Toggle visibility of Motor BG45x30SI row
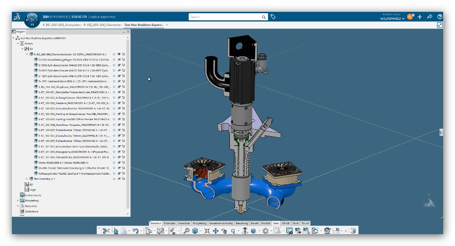The image size is (455, 246). tap(118, 163)
